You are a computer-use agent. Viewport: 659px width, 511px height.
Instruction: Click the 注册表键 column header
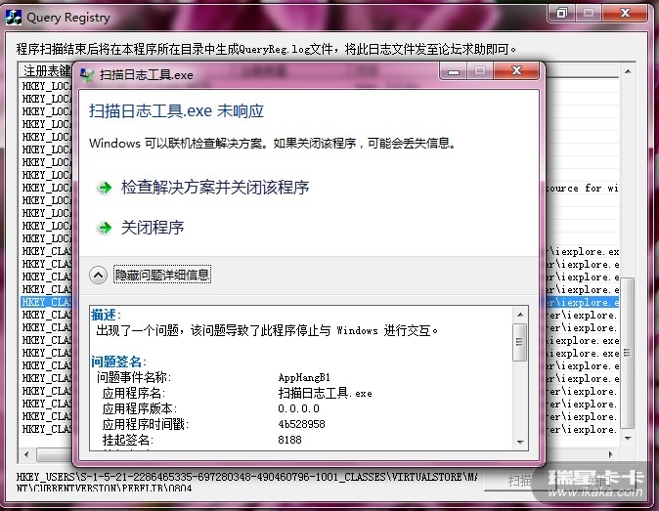click(x=45, y=70)
